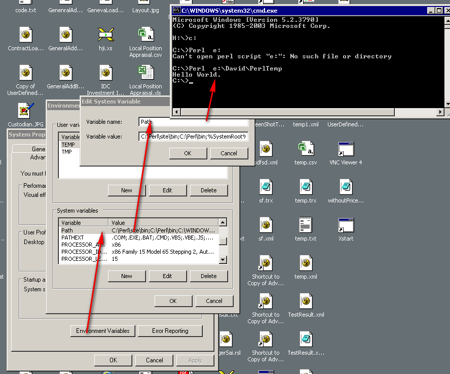450x374 pixels.
Task: Select the PATHEXT system variable row
Action: (x=139, y=237)
